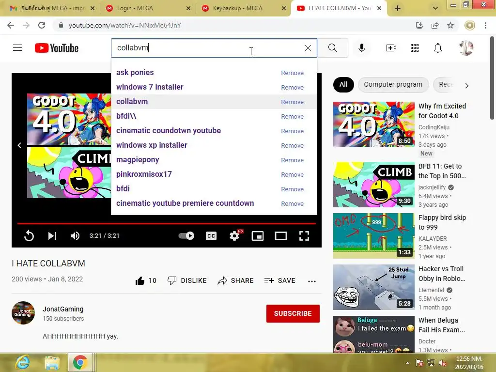Show hidden system tray icons
Image resolution: width=496 pixels, height=372 pixels.
(x=408, y=363)
